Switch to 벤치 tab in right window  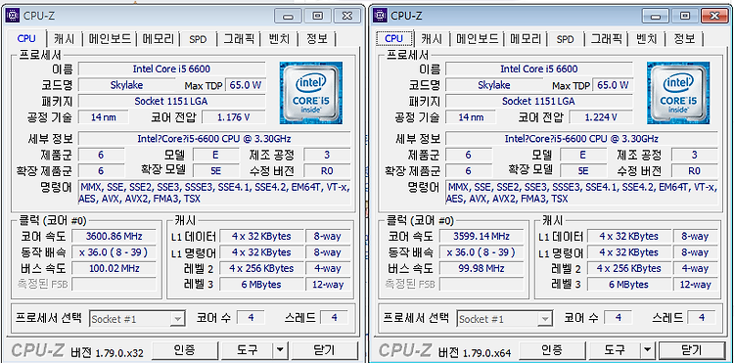pyautogui.click(x=646, y=39)
